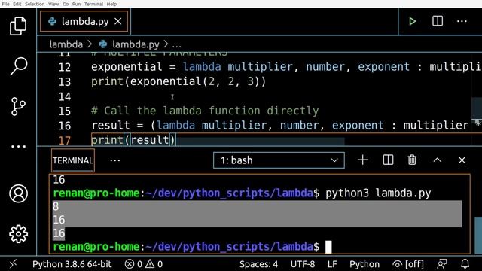This screenshot has height=271, width=482.
Task: Open the Edit menu
Action: click(x=17, y=4)
